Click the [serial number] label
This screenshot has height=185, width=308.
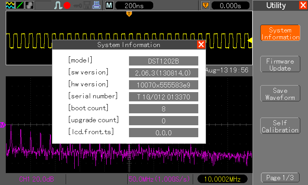[x=93, y=96]
